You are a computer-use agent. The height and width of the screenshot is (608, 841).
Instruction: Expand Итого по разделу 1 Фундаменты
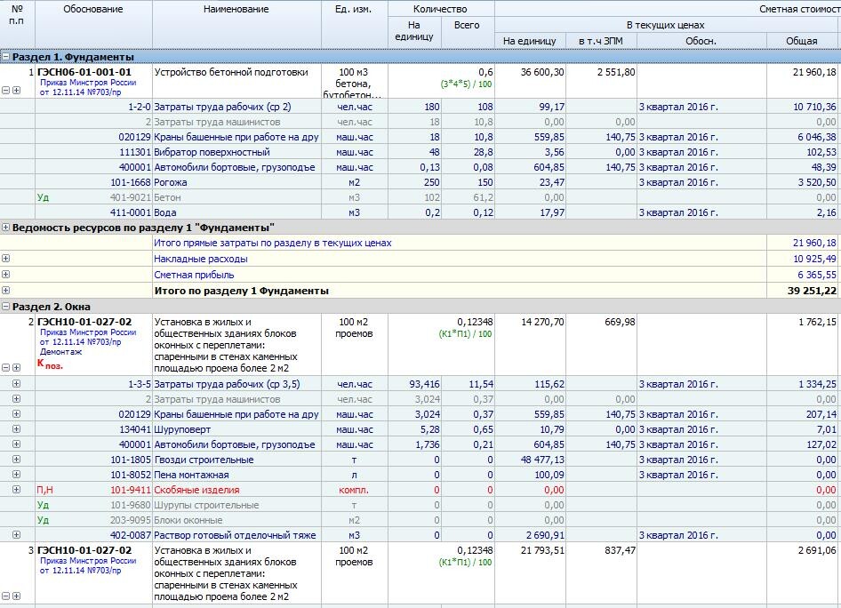6,291
